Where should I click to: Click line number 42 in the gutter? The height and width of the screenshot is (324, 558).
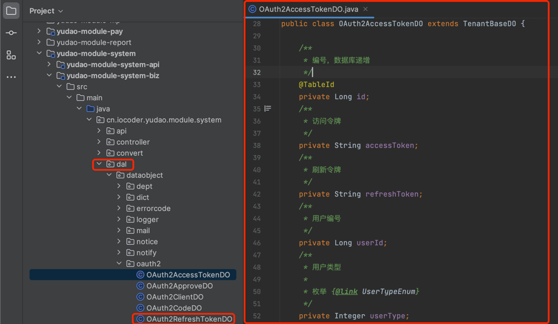tap(256, 194)
